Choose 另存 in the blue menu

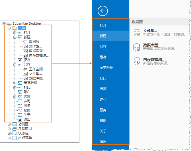tap(111, 57)
